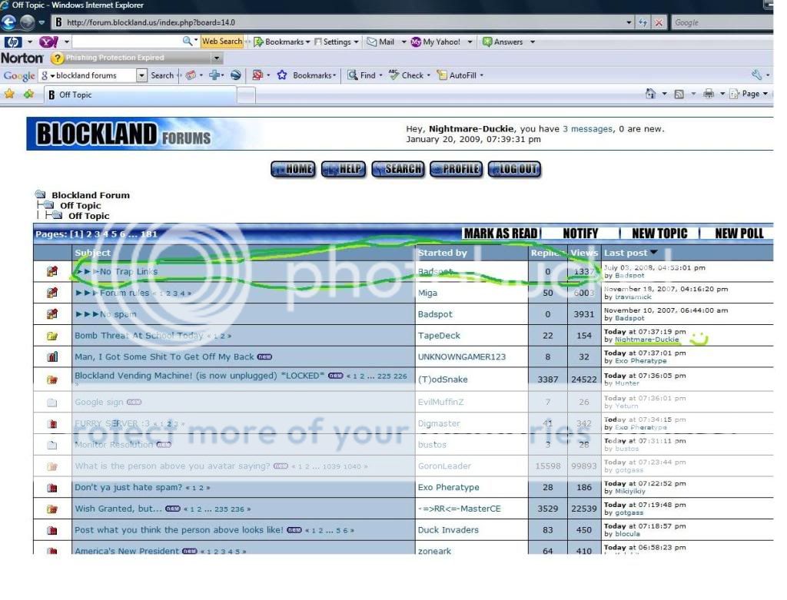Click the browser Forward arrow button
Screen dimensions: 787x600
pos(27,22)
